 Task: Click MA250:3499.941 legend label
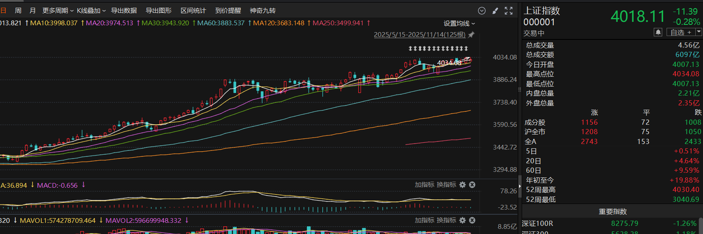[x=338, y=23]
